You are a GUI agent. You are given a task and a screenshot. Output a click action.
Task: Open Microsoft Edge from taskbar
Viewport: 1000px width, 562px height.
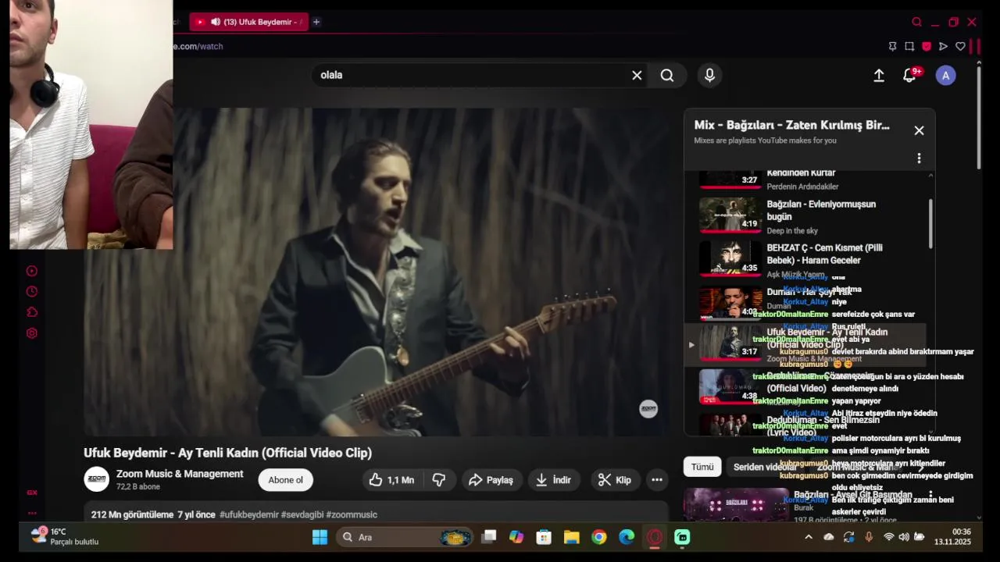627,537
